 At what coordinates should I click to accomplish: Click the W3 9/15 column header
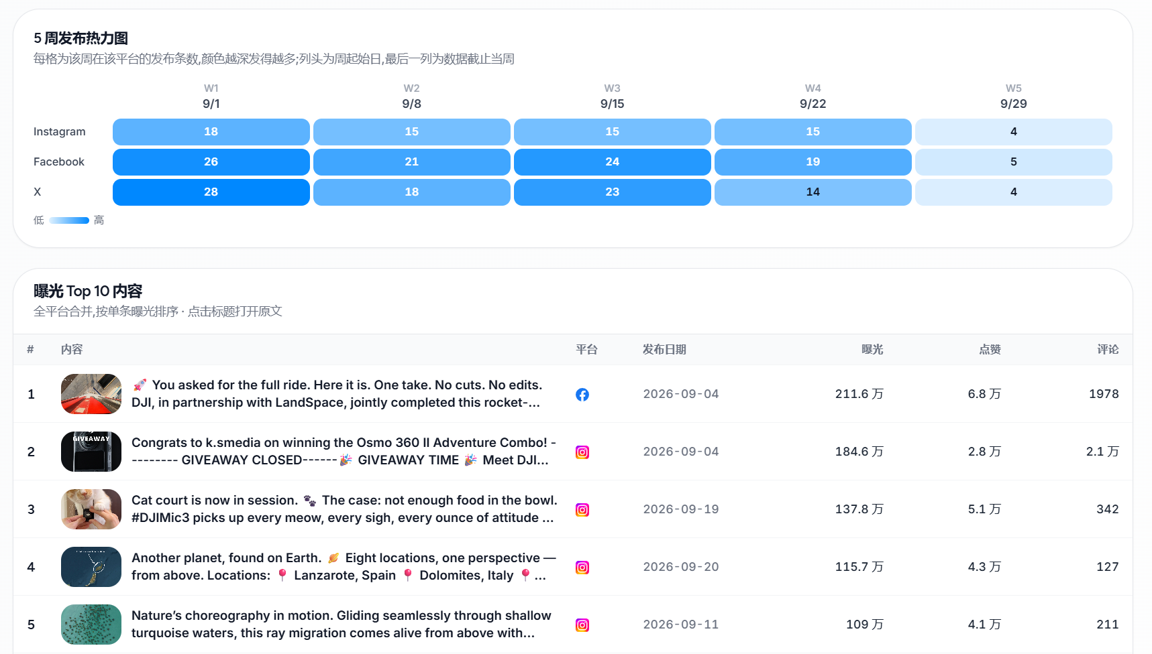613,96
